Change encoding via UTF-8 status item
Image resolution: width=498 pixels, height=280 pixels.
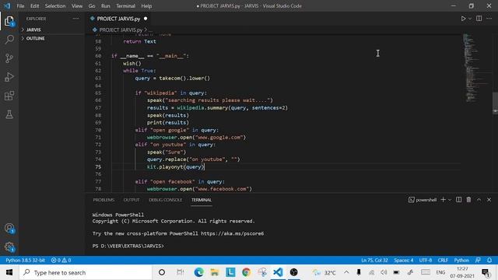click(426, 260)
